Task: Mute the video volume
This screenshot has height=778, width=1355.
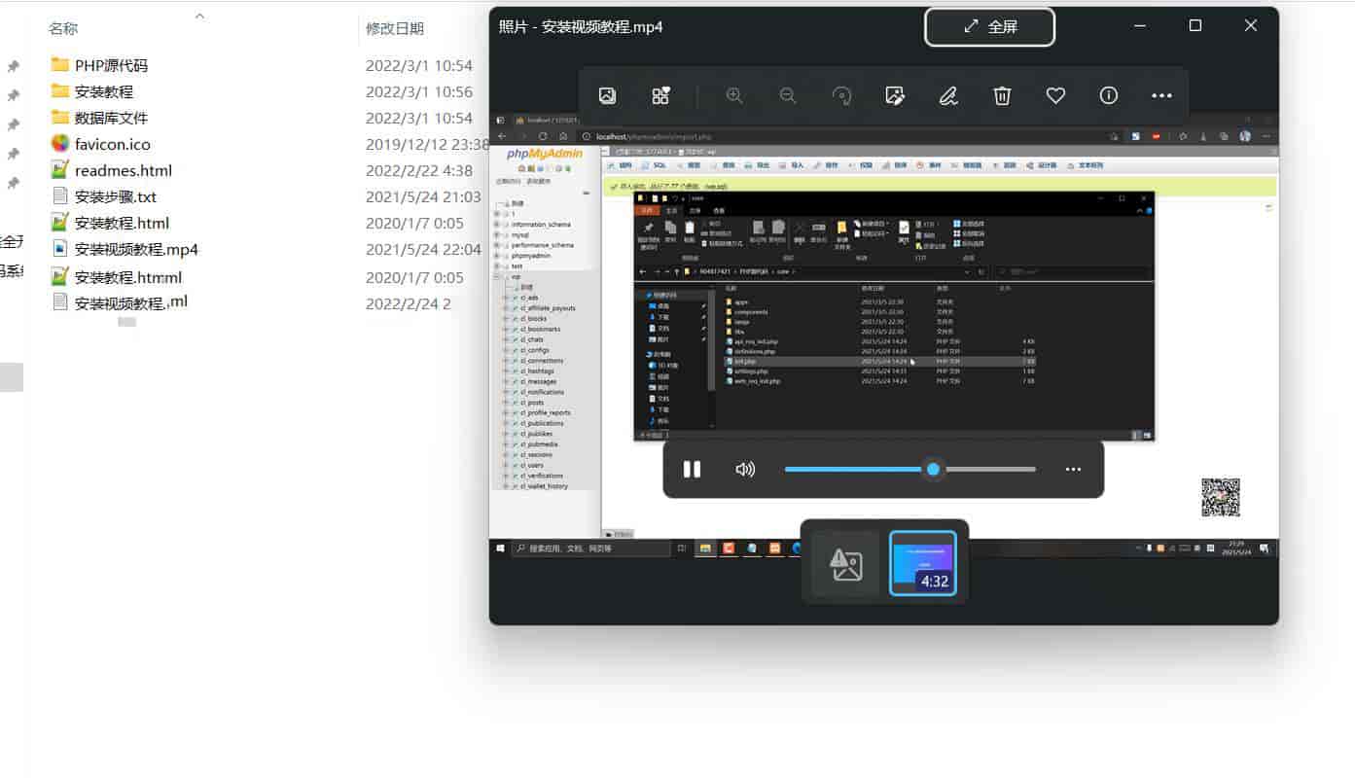Action: [745, 470]
